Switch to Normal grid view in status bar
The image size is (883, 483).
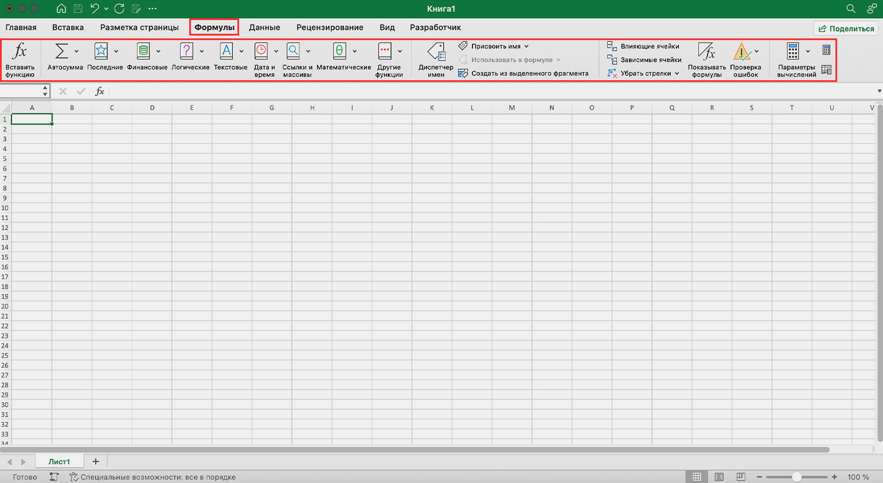pos(697,477)
